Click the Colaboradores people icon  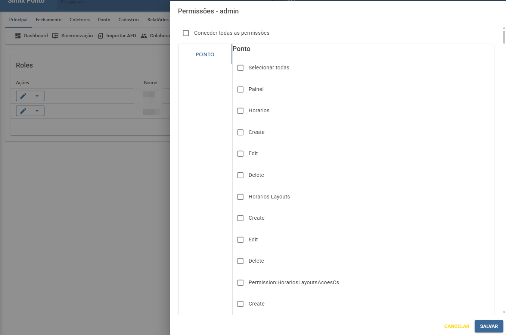click(144, 36)
